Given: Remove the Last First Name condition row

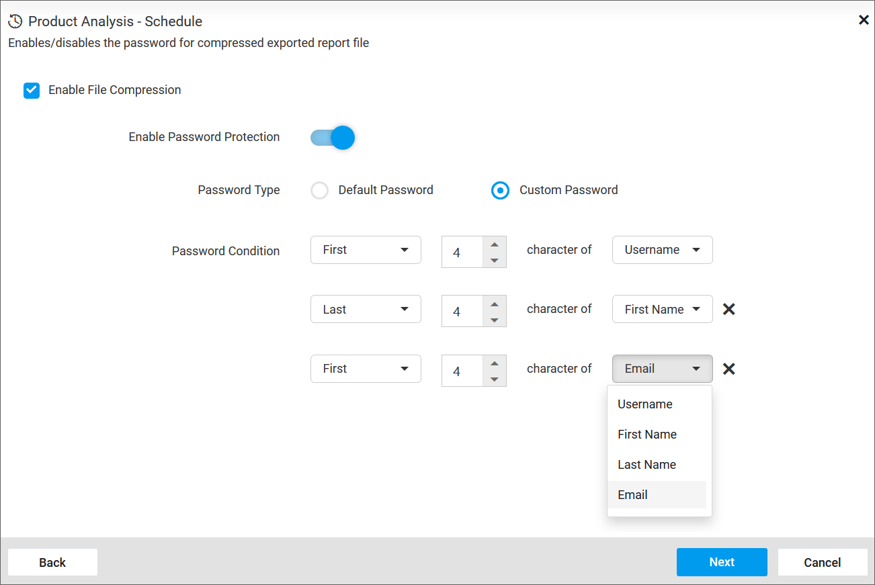Looking at the screenshot, I should (x=728, y=309).
